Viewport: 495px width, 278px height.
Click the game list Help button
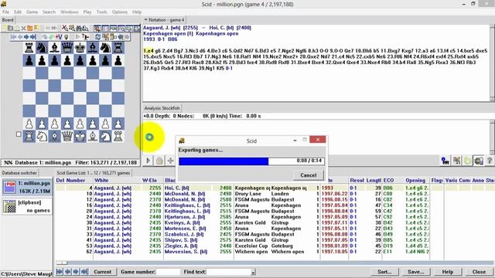(x=447, y=272)
